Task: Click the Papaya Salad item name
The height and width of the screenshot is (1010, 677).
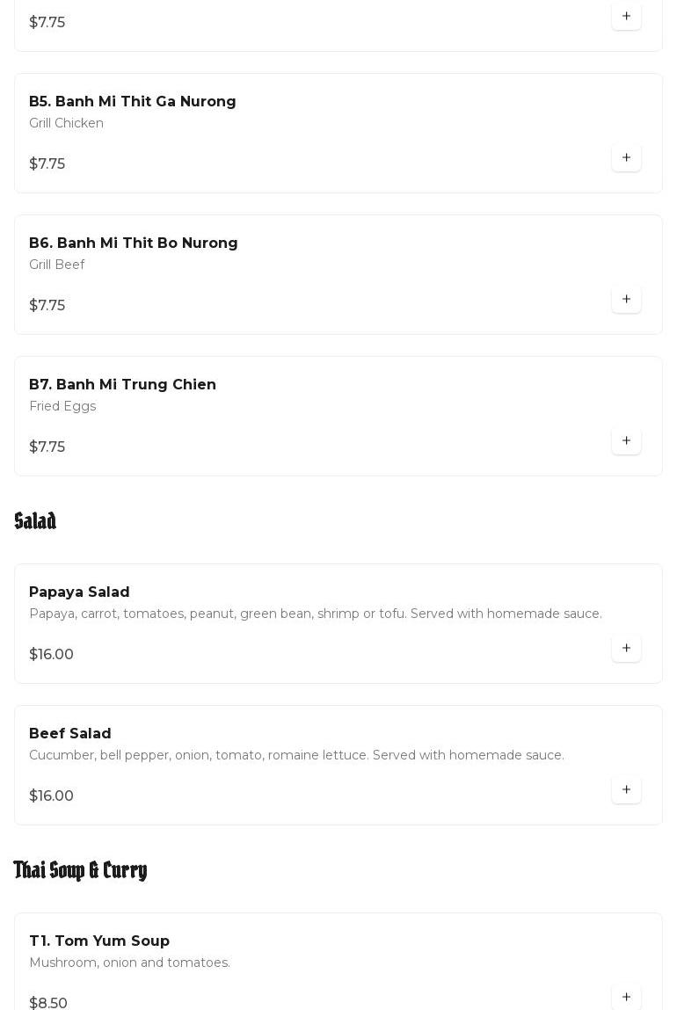Action: (79, 592)
